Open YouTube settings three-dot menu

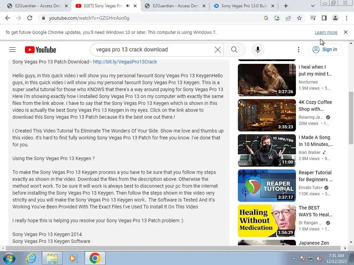coord(298,50)
